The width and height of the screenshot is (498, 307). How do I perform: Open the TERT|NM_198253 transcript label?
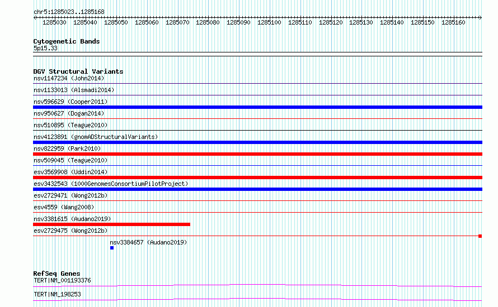[x=57, y=294]
